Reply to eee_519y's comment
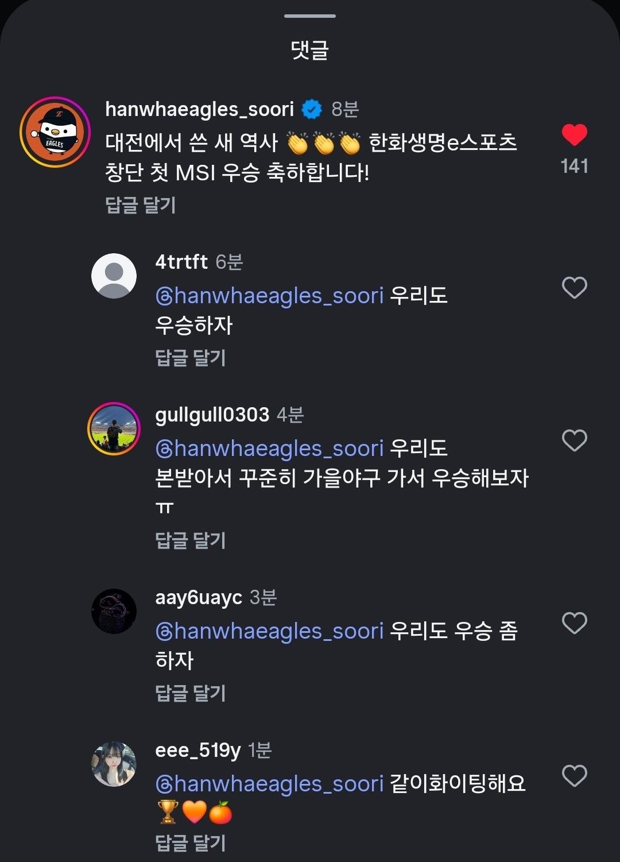620x862 pixels. pos(191,843)
